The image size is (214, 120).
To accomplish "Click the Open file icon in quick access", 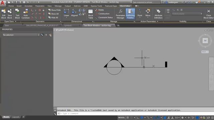I will (13, 2).
